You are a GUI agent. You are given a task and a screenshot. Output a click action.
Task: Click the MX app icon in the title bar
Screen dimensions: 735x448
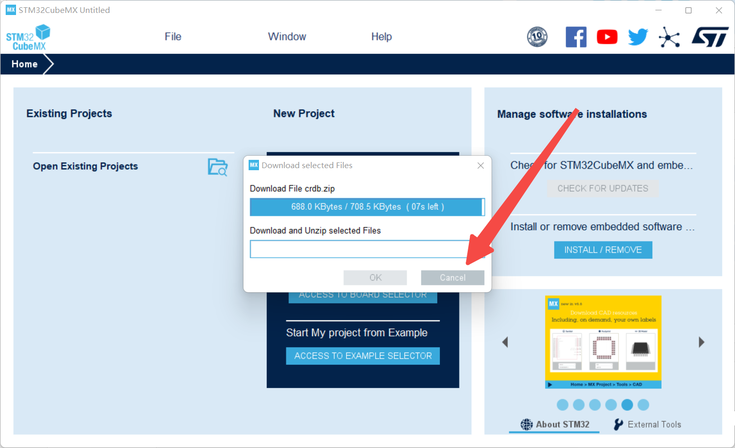tap(11, 10)
